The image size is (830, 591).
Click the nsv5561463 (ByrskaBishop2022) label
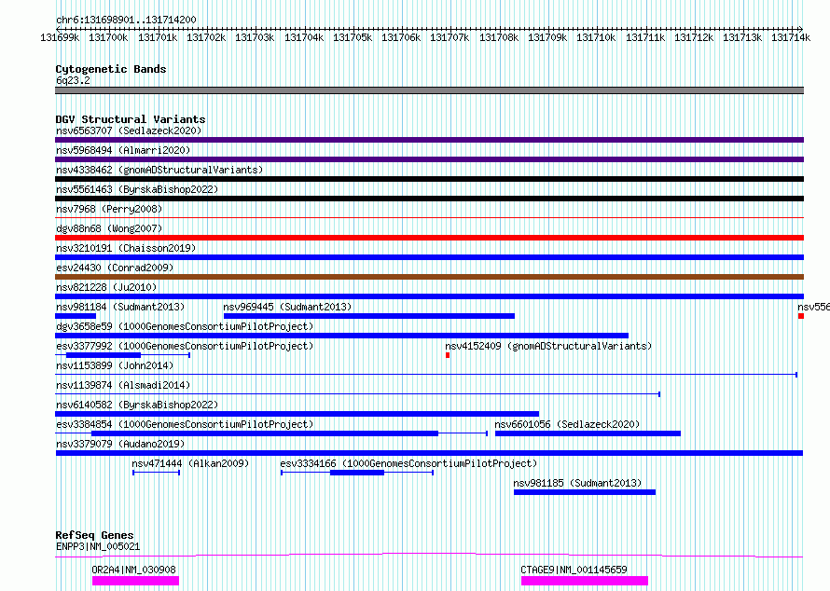coord(137,189)
